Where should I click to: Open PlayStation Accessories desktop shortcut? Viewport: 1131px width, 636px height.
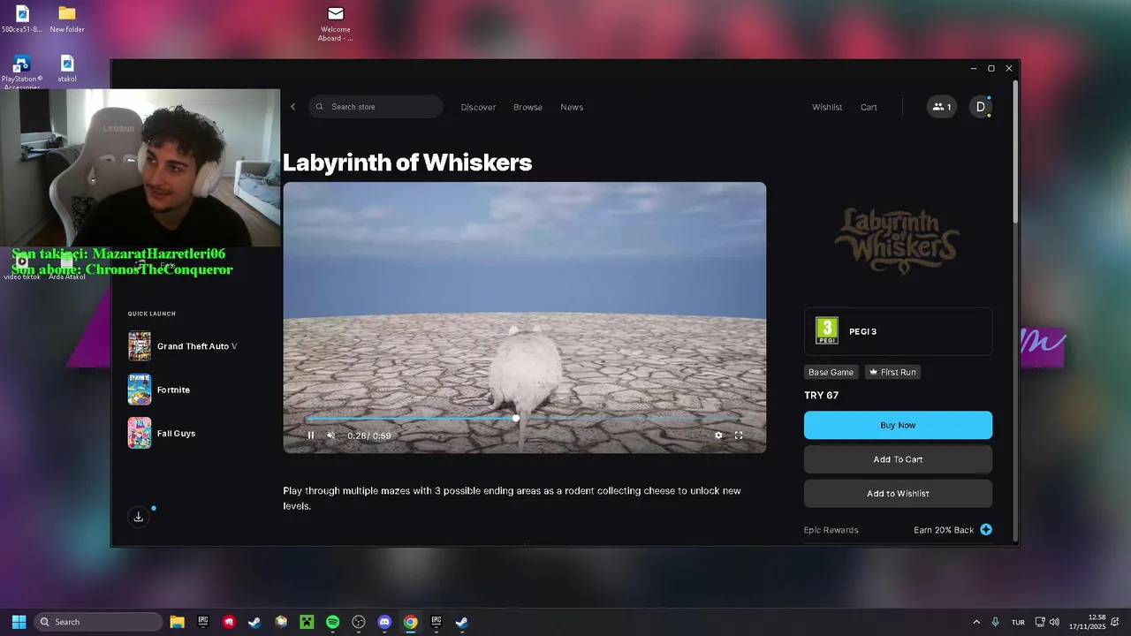pyautogui.click(x=22, y=72)
